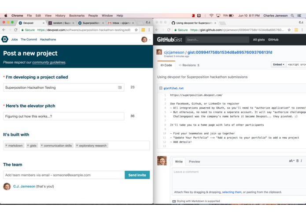This screenshot has width=306, height=218.
Task: Select the Code tab in Gist
Action: point(166,65)
